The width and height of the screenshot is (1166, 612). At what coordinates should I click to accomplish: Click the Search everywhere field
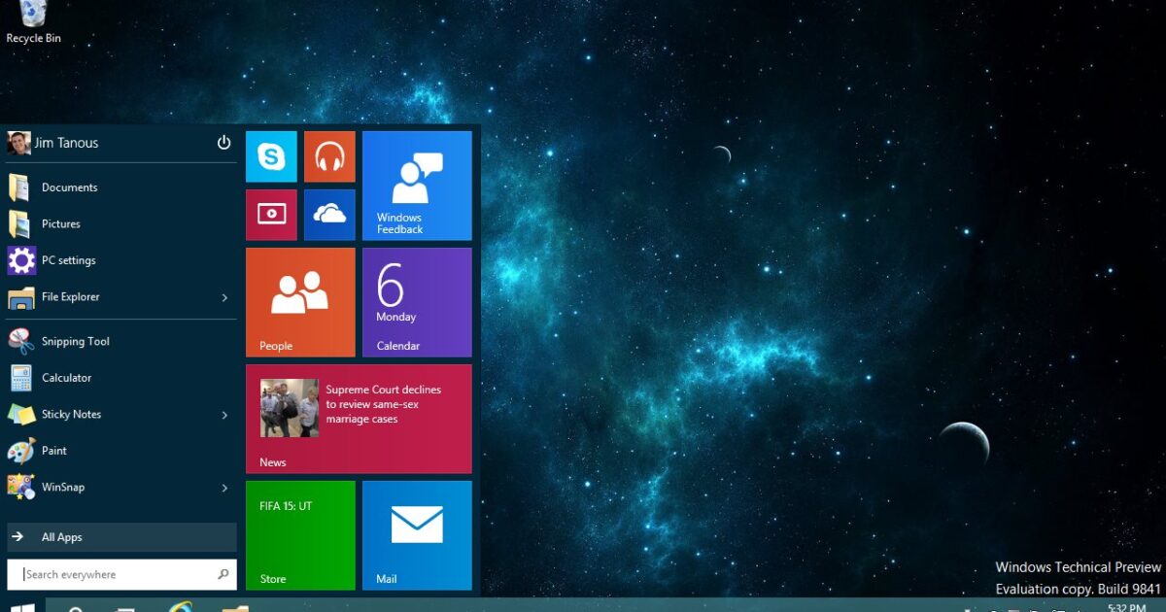tap(121, 574)
